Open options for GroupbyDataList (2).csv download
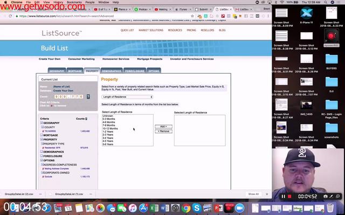The image size is (345, 215). click(x=40, y=194)
